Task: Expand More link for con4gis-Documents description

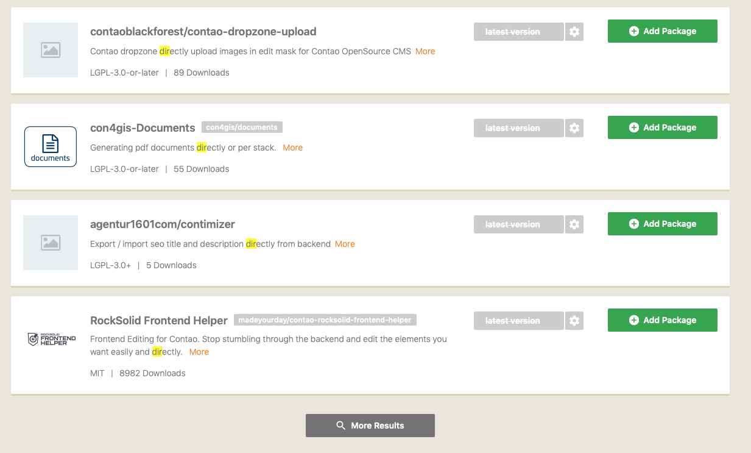Action: [292, 148]
